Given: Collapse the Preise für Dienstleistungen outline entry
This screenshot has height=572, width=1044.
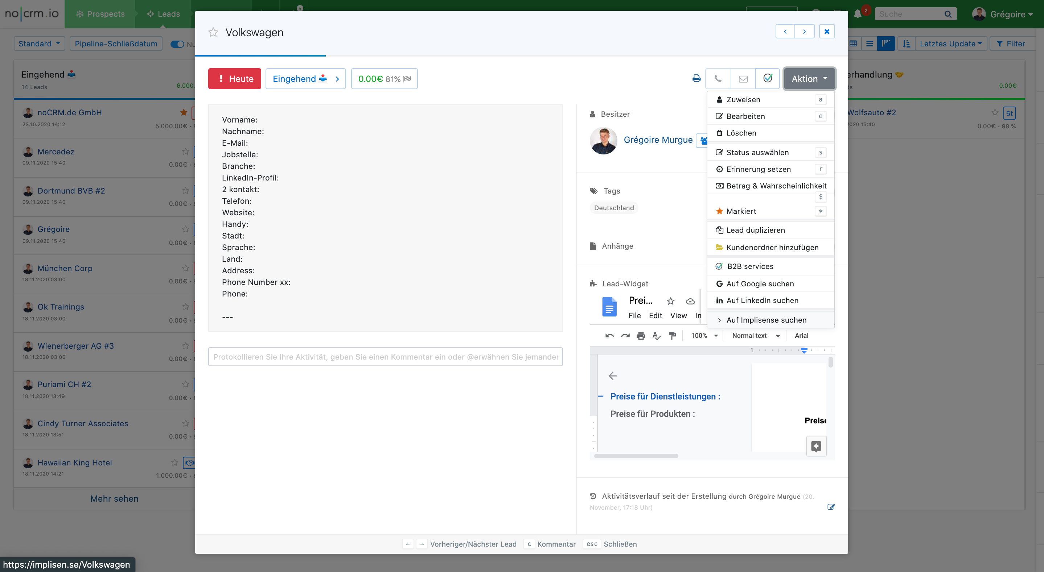Looking at the screenshot, I should pyautogui.click(x=601, y=396).
